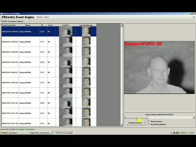
Task: Toggle the MostRecentAtTop checkbox
Action: click(x=149, y=124)
